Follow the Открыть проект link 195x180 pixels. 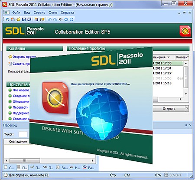pyautogui.click(x=24, y=57)
